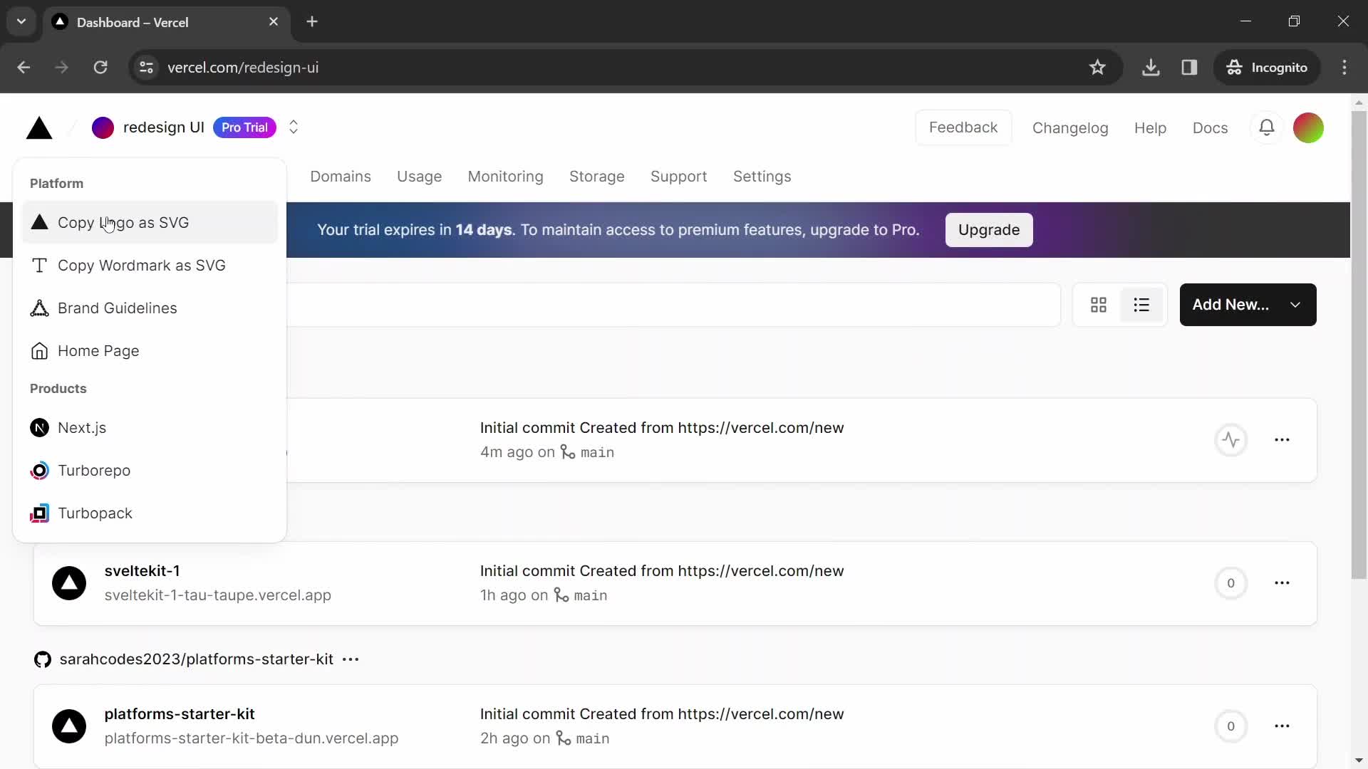Select Turbopack product icon
Image resolution: width=1368 pixels, height=769 pixels.
(38, 513)
